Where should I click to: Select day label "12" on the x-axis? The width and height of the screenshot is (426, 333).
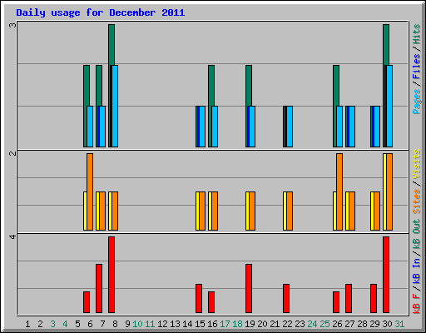[x=162, y=324]
